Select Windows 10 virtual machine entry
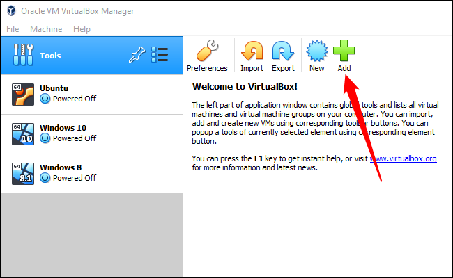This screenshot has width=453, height=278. (x=92, y=134)
